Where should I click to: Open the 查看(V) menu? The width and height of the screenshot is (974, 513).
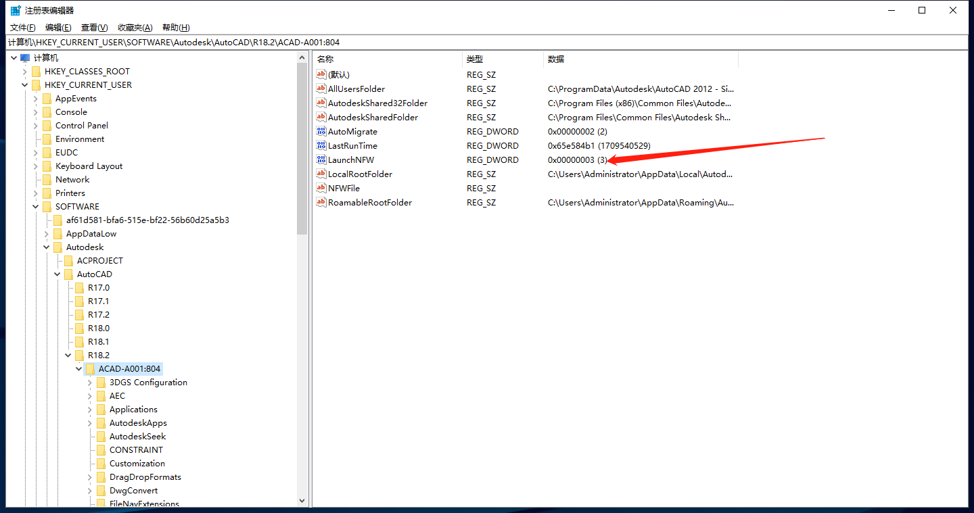[94, 28]
